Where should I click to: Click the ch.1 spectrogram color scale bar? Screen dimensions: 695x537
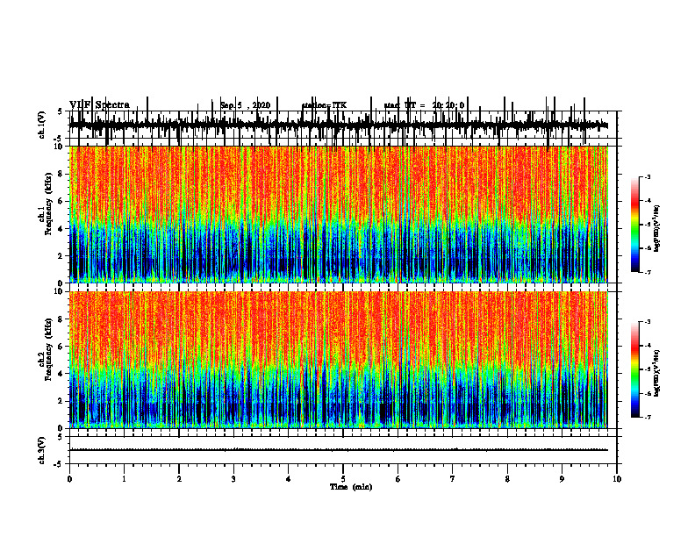[635, 225]
